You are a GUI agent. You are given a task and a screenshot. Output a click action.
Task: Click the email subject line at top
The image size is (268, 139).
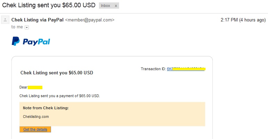49,6
